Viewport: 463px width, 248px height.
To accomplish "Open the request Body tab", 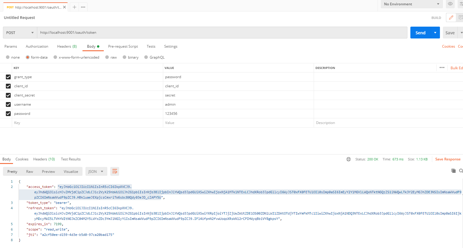I will point(93,46).
